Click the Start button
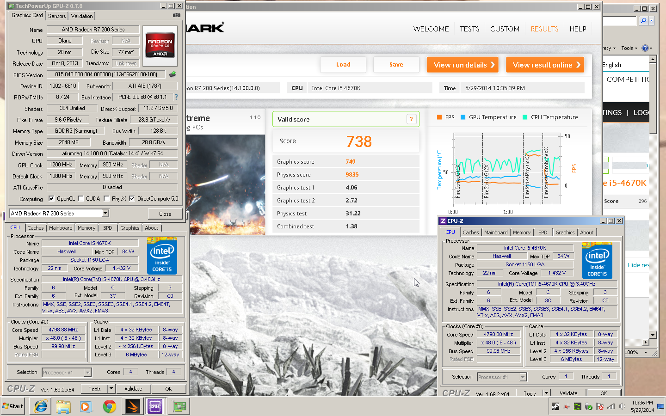The height and width of the screenshot is (416, 666). tap(13, 406)
